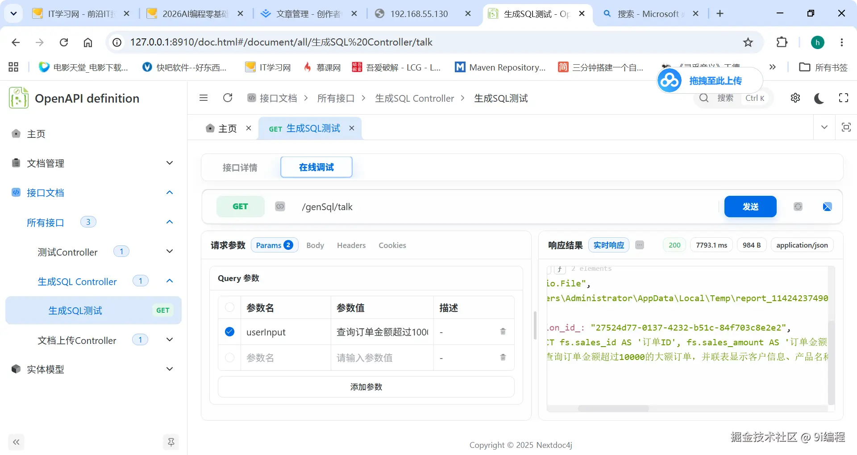
Task: Click the response vertical scrollbar
Action: click(x=831, y=362)
